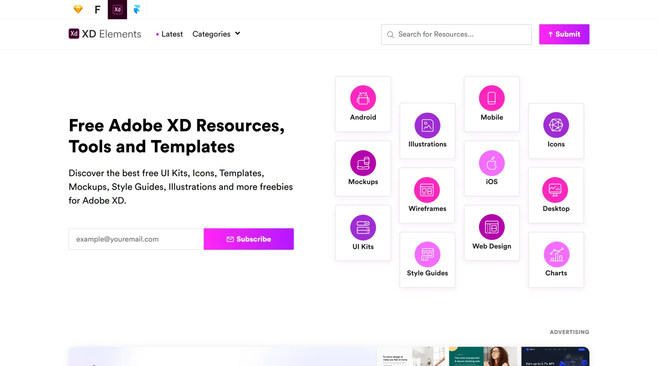Open the Charts category icon

pyautogui.click(x=556, y=254)
